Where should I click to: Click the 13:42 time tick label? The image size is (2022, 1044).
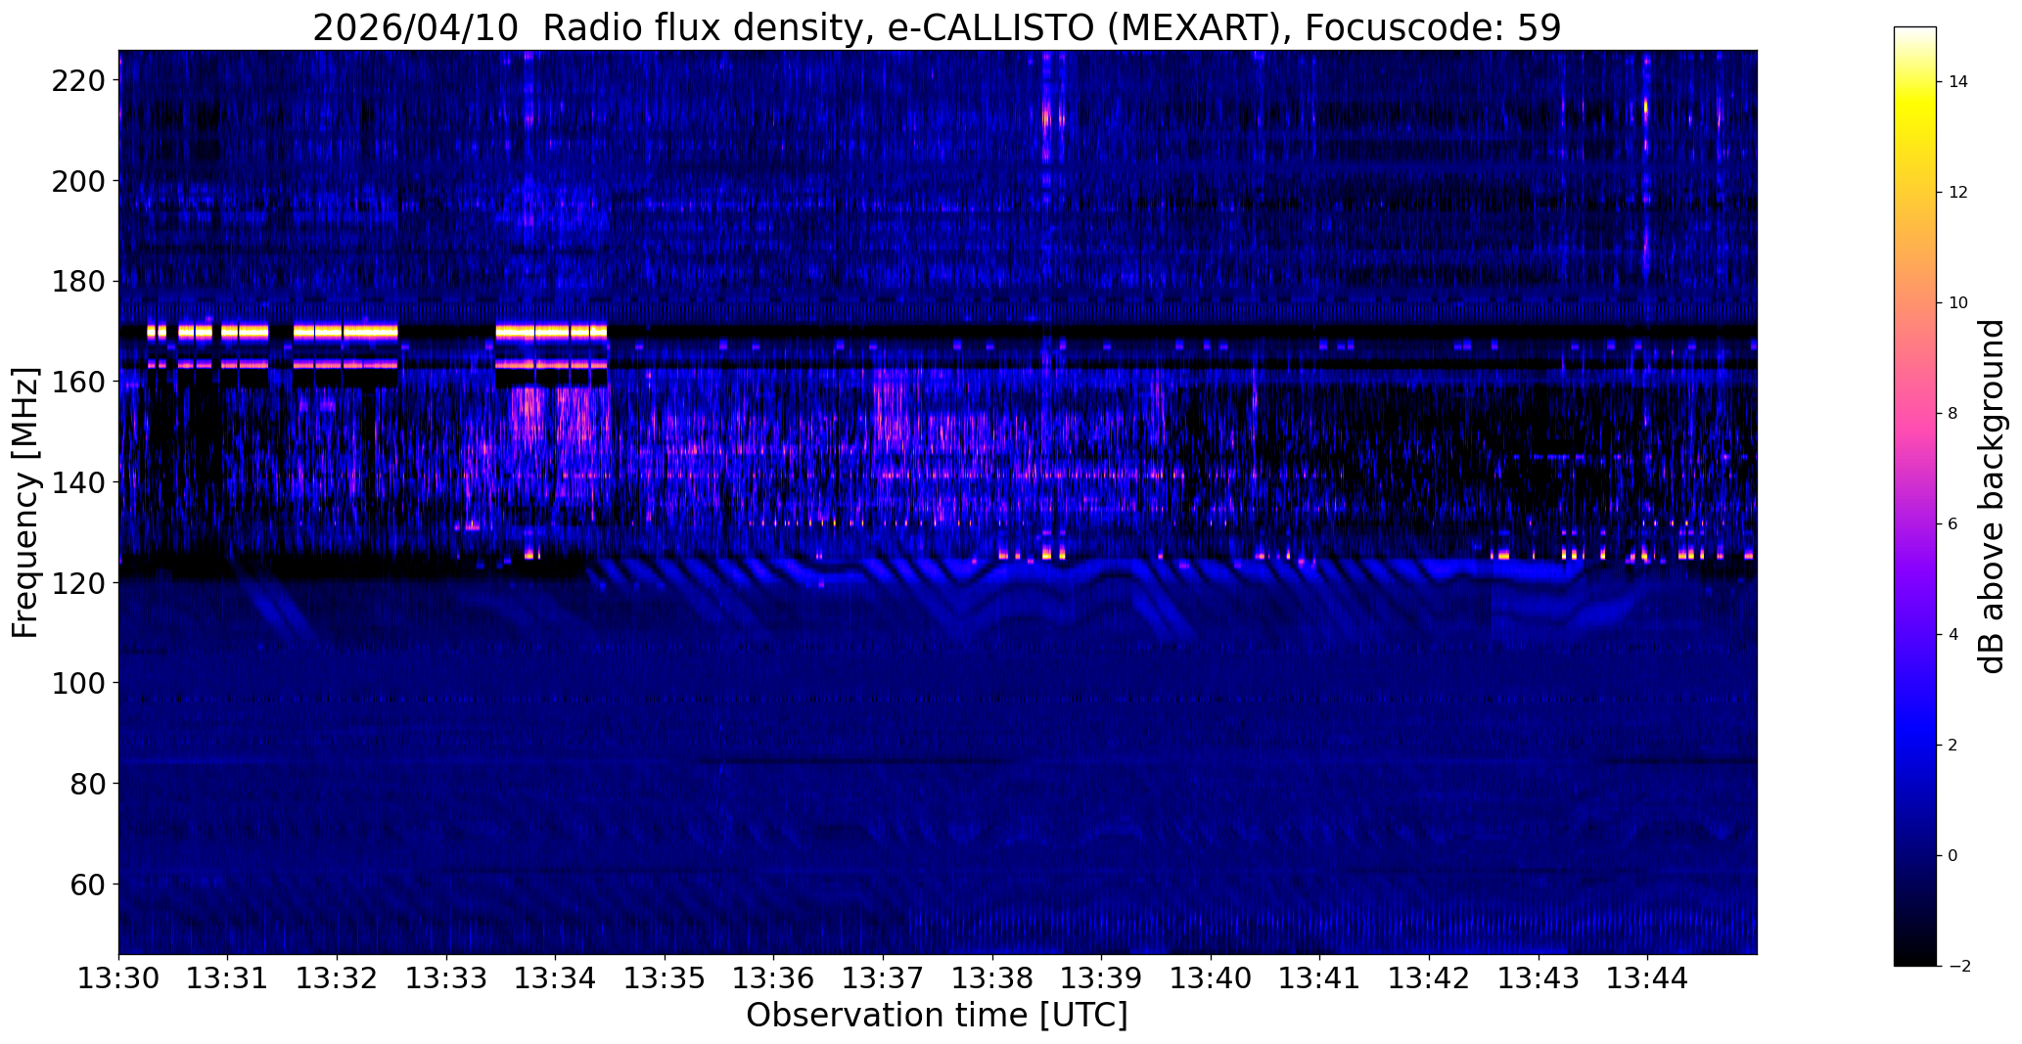[x=1429, y=977]
